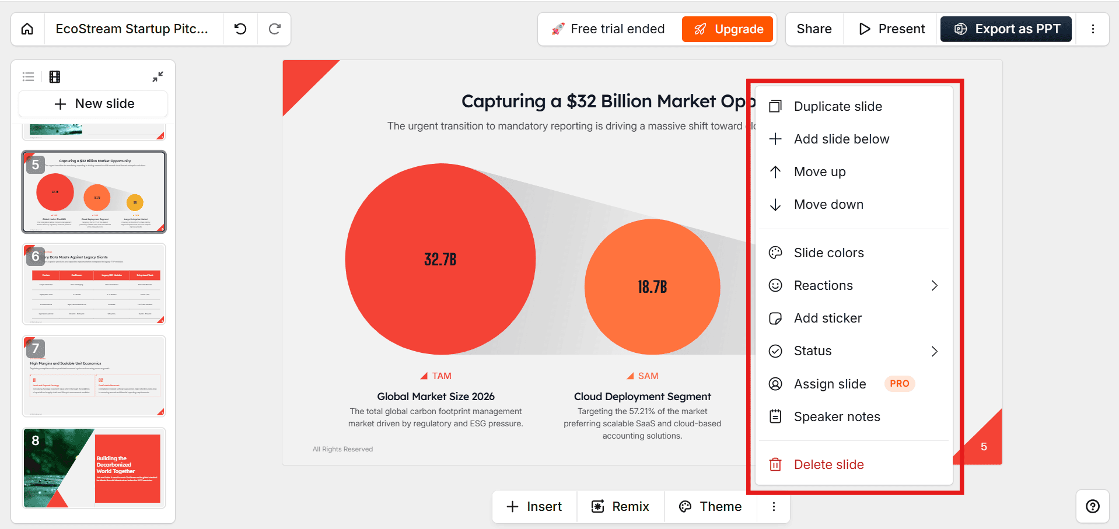The height and width of the screenshot is (529, 1119).
Task: Open Speaker notes from menu
Action: click(x=854, y=416)
